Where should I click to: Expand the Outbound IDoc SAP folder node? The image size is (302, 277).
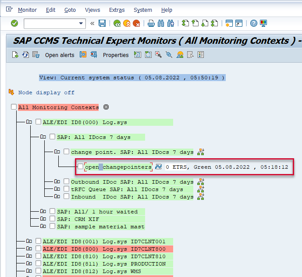(57, 181)
